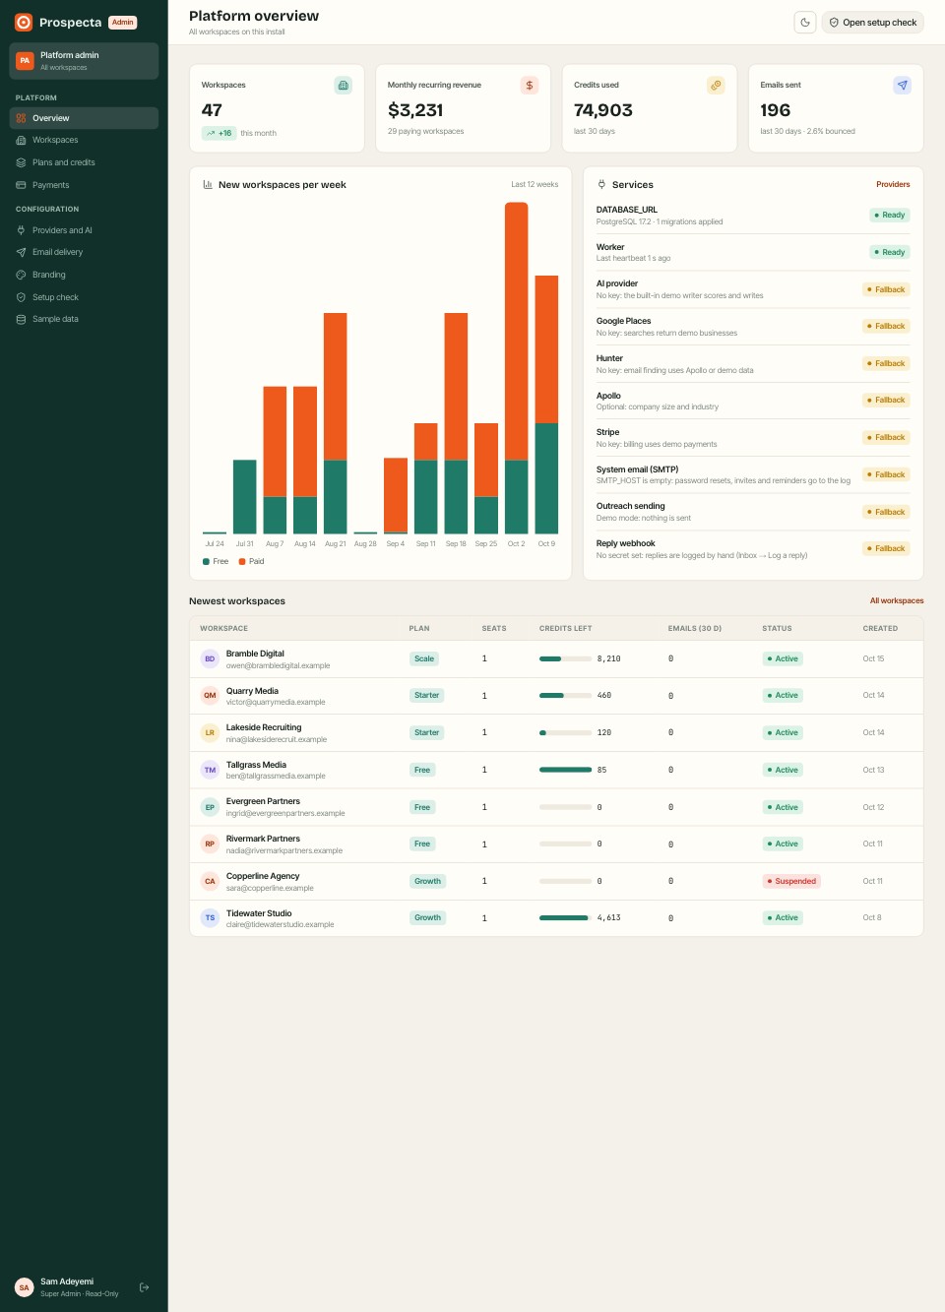Open the Payments section
This screenshot has width=945, height=1312.
(x=84, y=185)
